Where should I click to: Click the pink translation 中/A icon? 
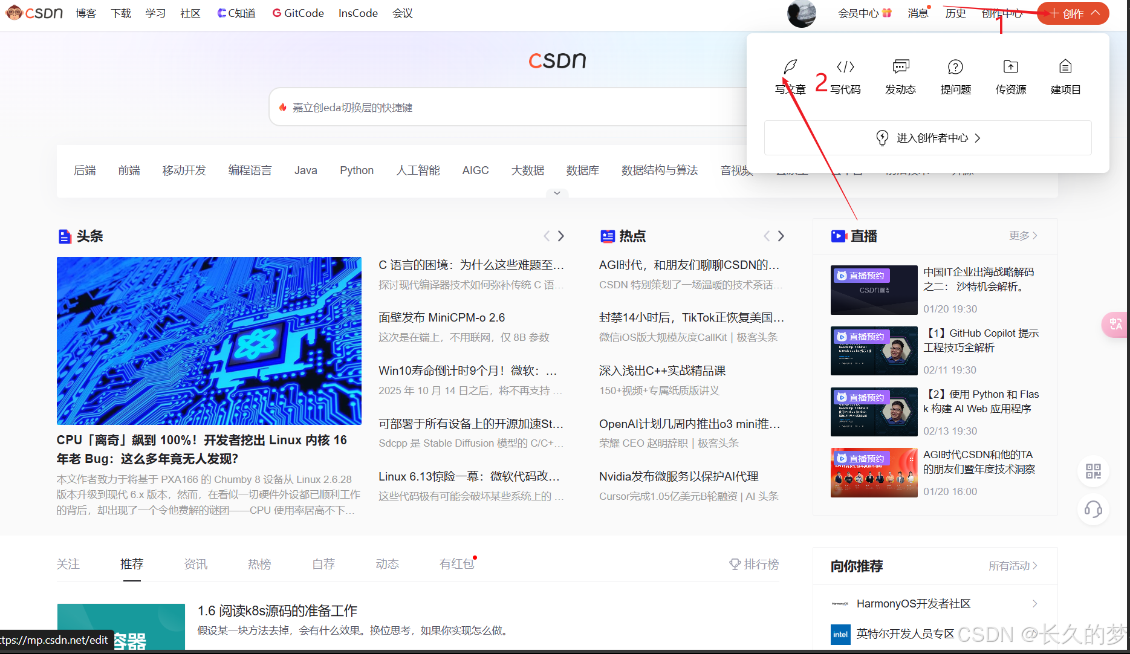point(1115,325)
